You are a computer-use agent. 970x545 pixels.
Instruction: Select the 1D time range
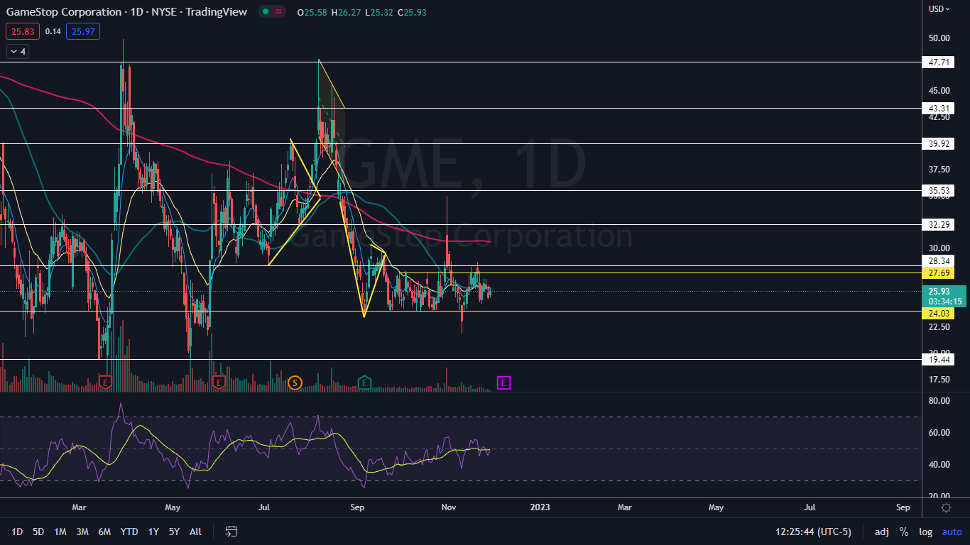pos(16,532)
